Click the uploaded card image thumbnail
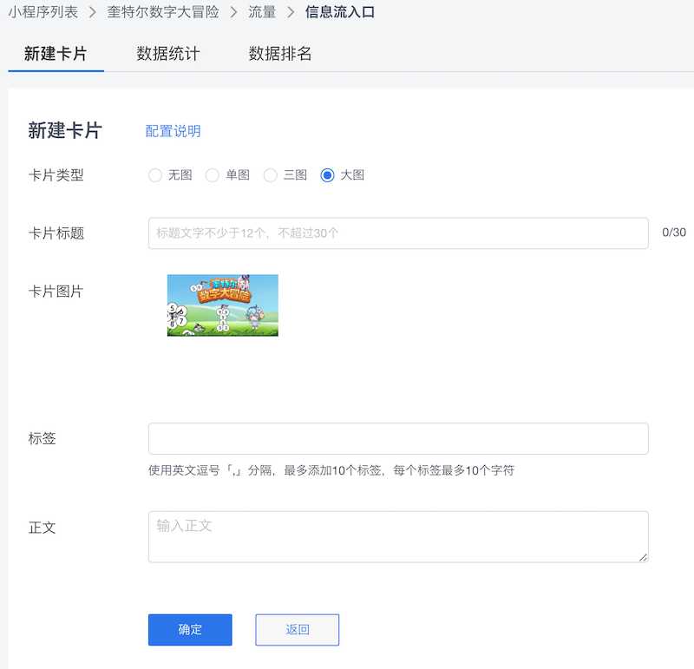Viewport: 694px width, 669px height. (223, 305)
